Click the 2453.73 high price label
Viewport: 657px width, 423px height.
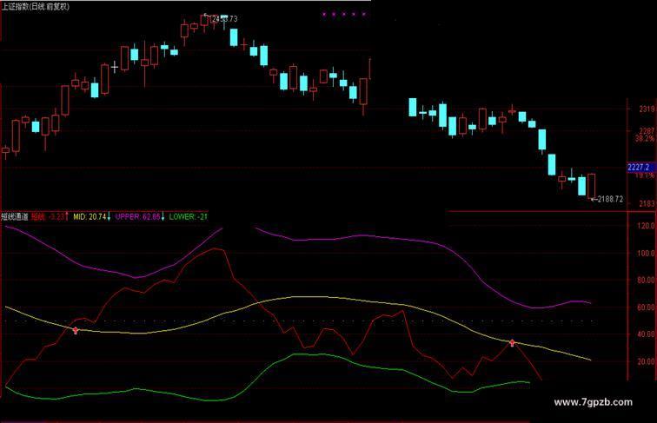(x=225, y=19)
